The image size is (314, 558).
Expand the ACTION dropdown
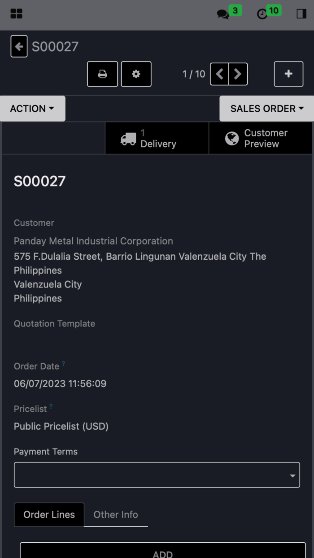32,109
